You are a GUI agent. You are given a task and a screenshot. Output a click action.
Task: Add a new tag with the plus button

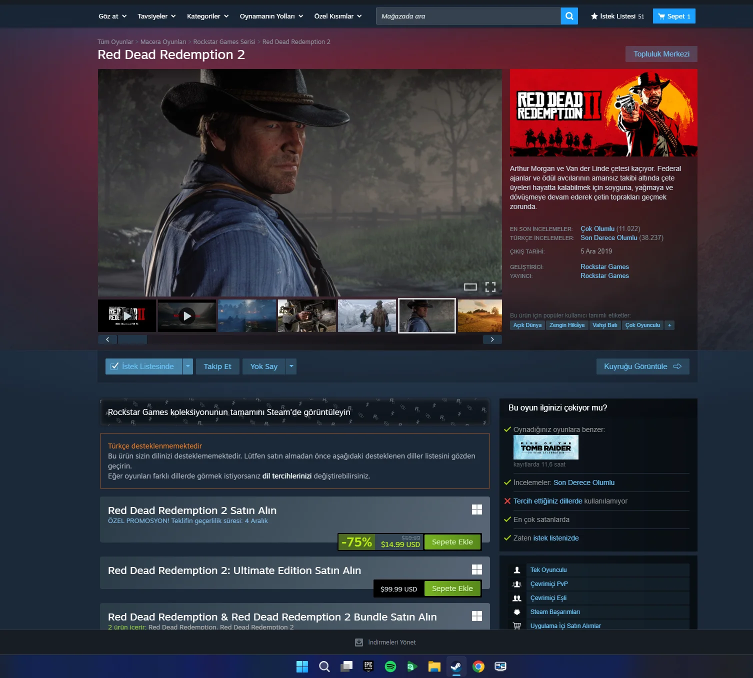click(669, 325)
